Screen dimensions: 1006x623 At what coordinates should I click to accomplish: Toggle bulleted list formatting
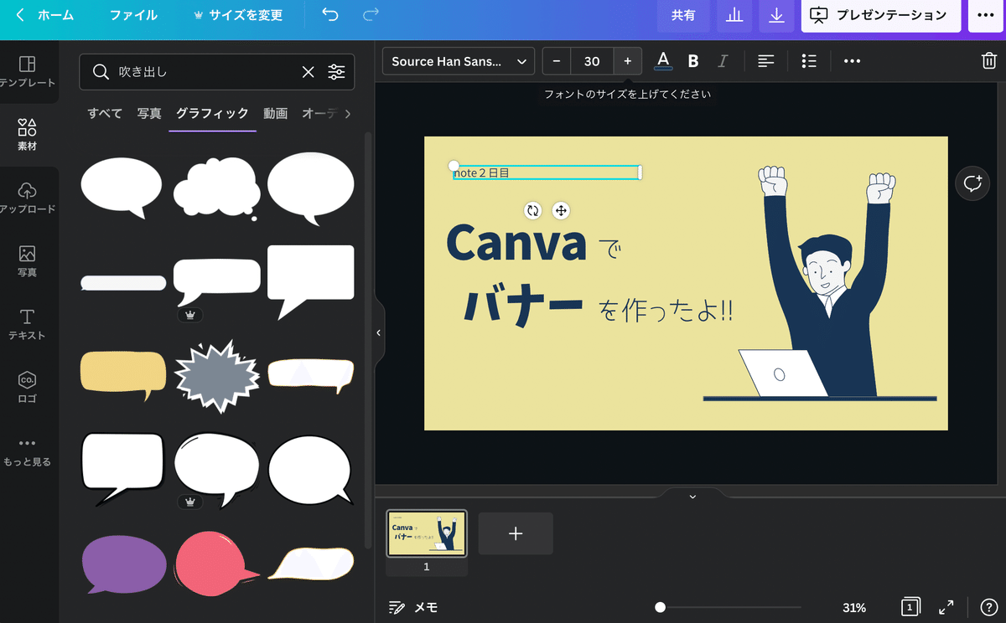(x=809, y=61)
